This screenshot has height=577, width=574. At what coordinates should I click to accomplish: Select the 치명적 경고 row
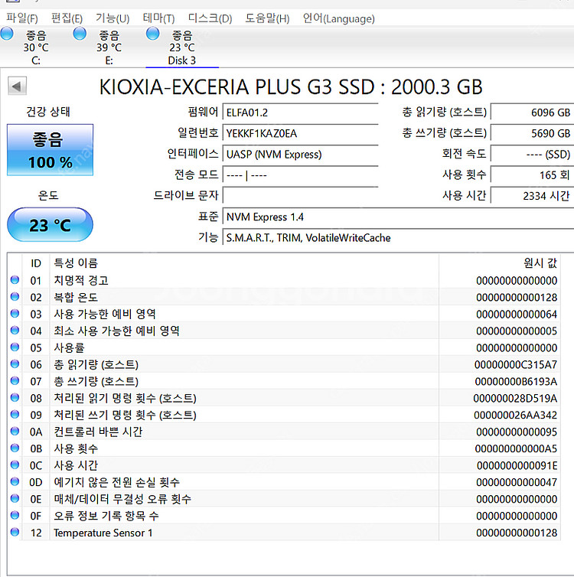284,280
